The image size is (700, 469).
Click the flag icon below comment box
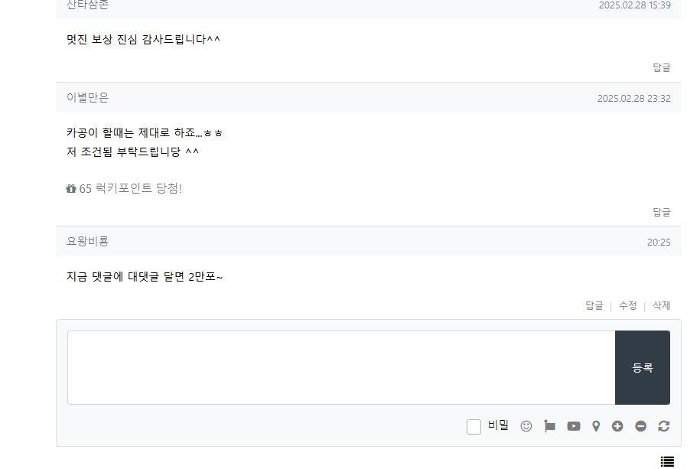[x=549, y=426]
